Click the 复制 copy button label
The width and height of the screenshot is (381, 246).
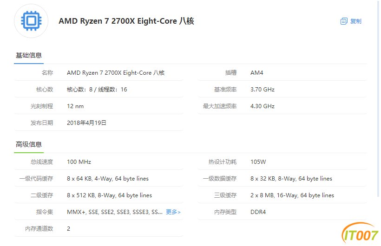(x=356, y=21)
